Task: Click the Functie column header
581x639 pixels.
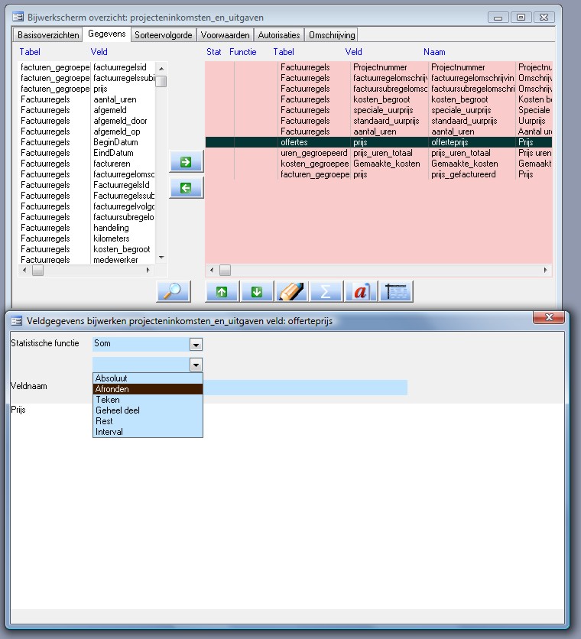Action: (x=242, y=52)
